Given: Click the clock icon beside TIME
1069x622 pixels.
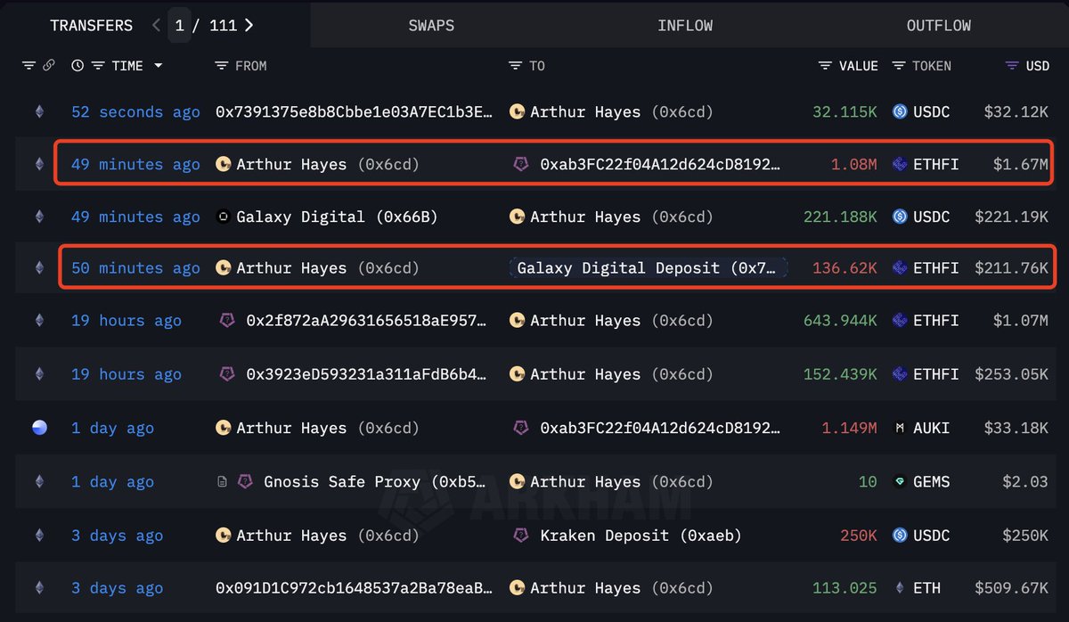Looking at the screenshot, I should [x=78, y=66].
